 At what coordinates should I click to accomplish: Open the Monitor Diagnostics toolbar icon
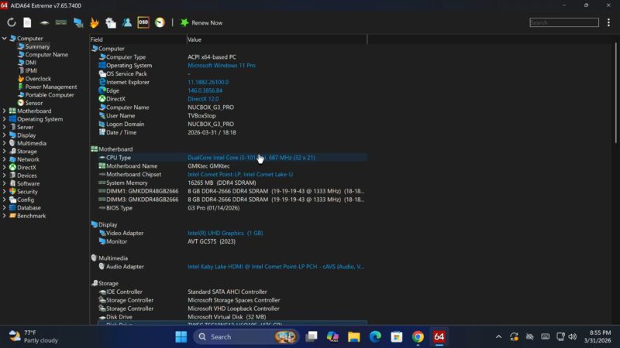tap(78, 22)
